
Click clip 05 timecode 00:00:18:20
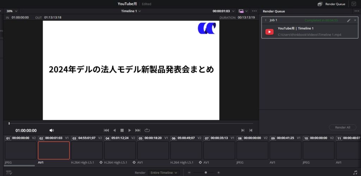click(x=153, y=138)
